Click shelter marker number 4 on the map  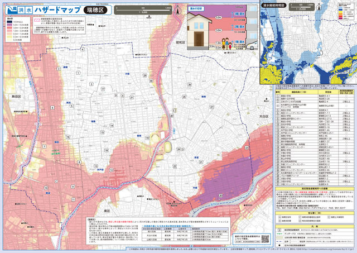tap(83, 49)
